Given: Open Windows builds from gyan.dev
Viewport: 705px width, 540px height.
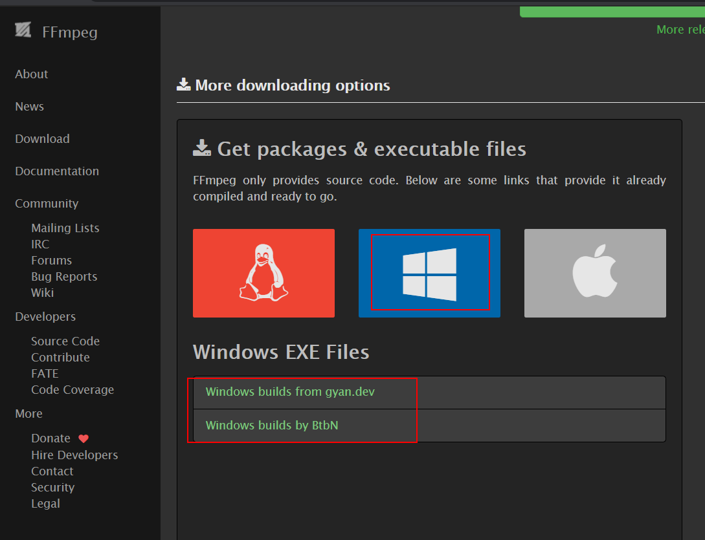Looking at the screenshot, I should pos(290,392).
